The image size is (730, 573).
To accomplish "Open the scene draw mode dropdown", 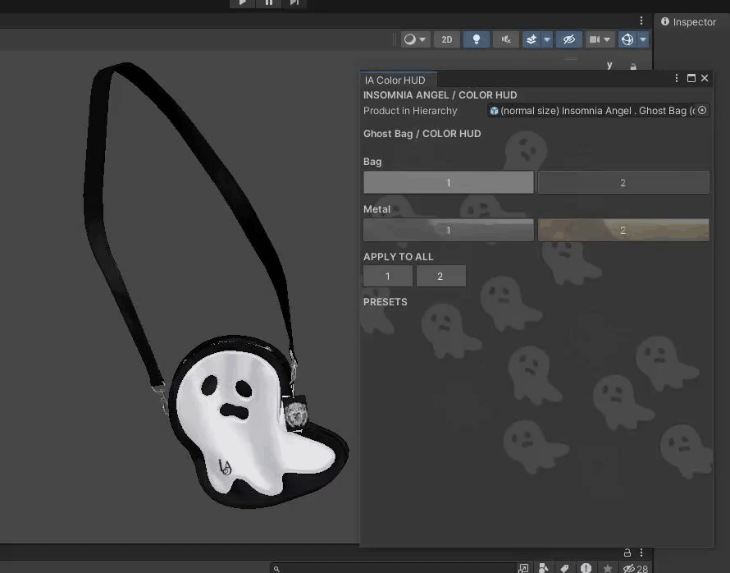I will (415, 39).
